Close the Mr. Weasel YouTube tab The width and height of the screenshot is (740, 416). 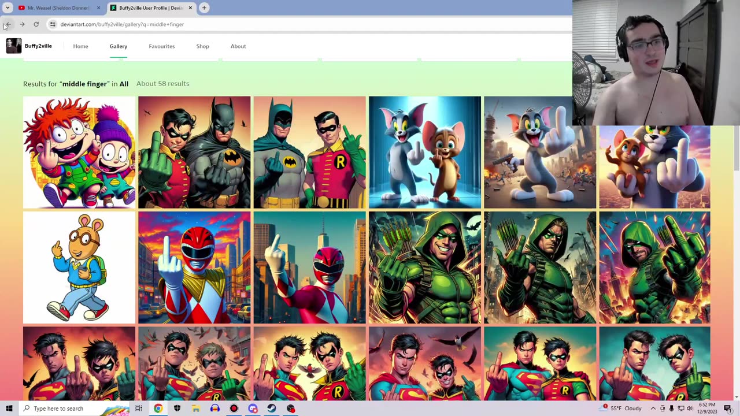98,8
